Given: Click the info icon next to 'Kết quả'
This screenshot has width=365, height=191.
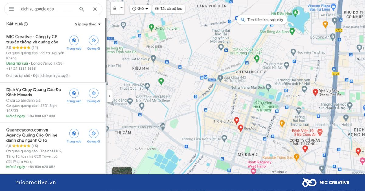Looking at the screenshot, I should click(26, 24).
